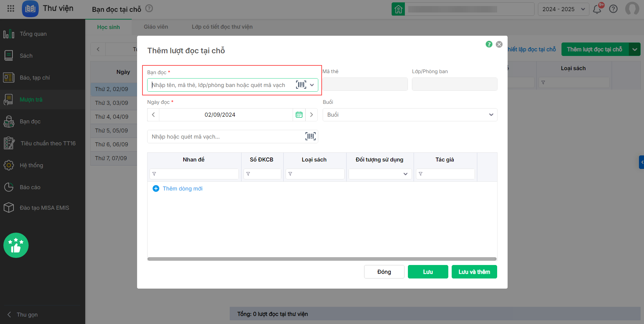Switch to Lớp có tiết đọc thư viện tab

pyautogui.click(x=222, y=27)
